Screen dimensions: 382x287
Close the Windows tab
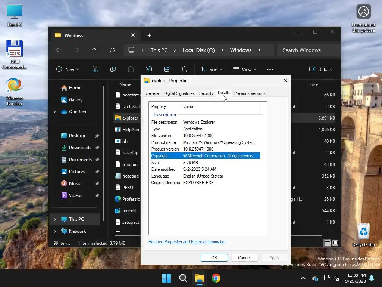tap(133, 35)
